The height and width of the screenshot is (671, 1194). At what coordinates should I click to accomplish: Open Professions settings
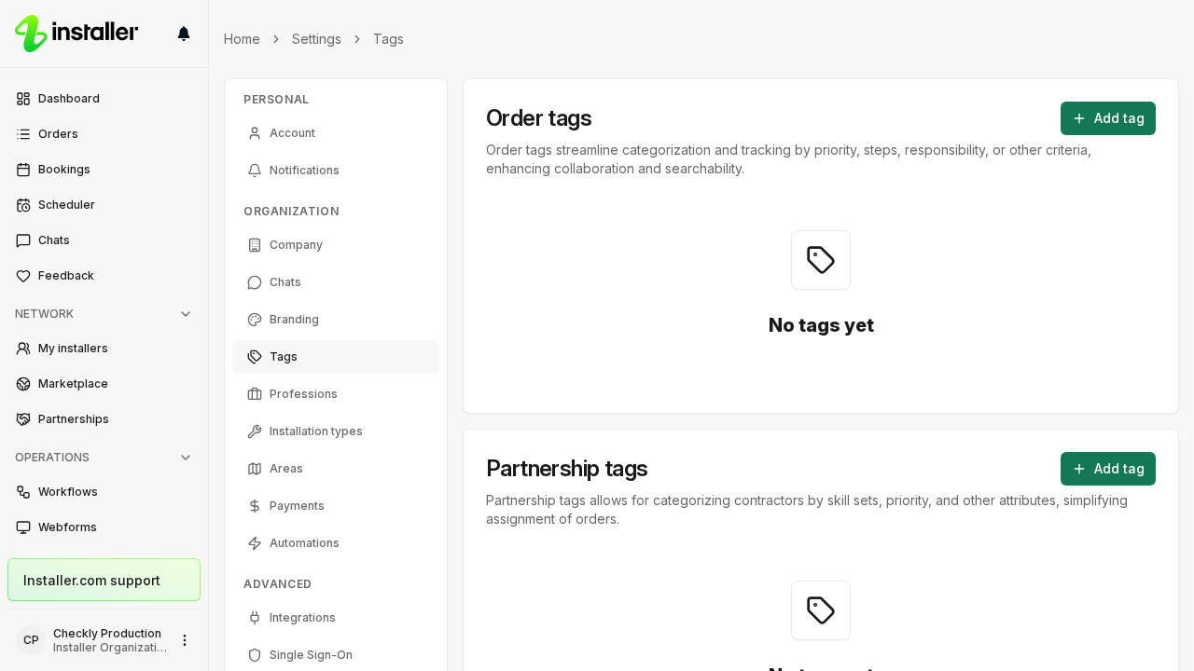pos(336,394)
